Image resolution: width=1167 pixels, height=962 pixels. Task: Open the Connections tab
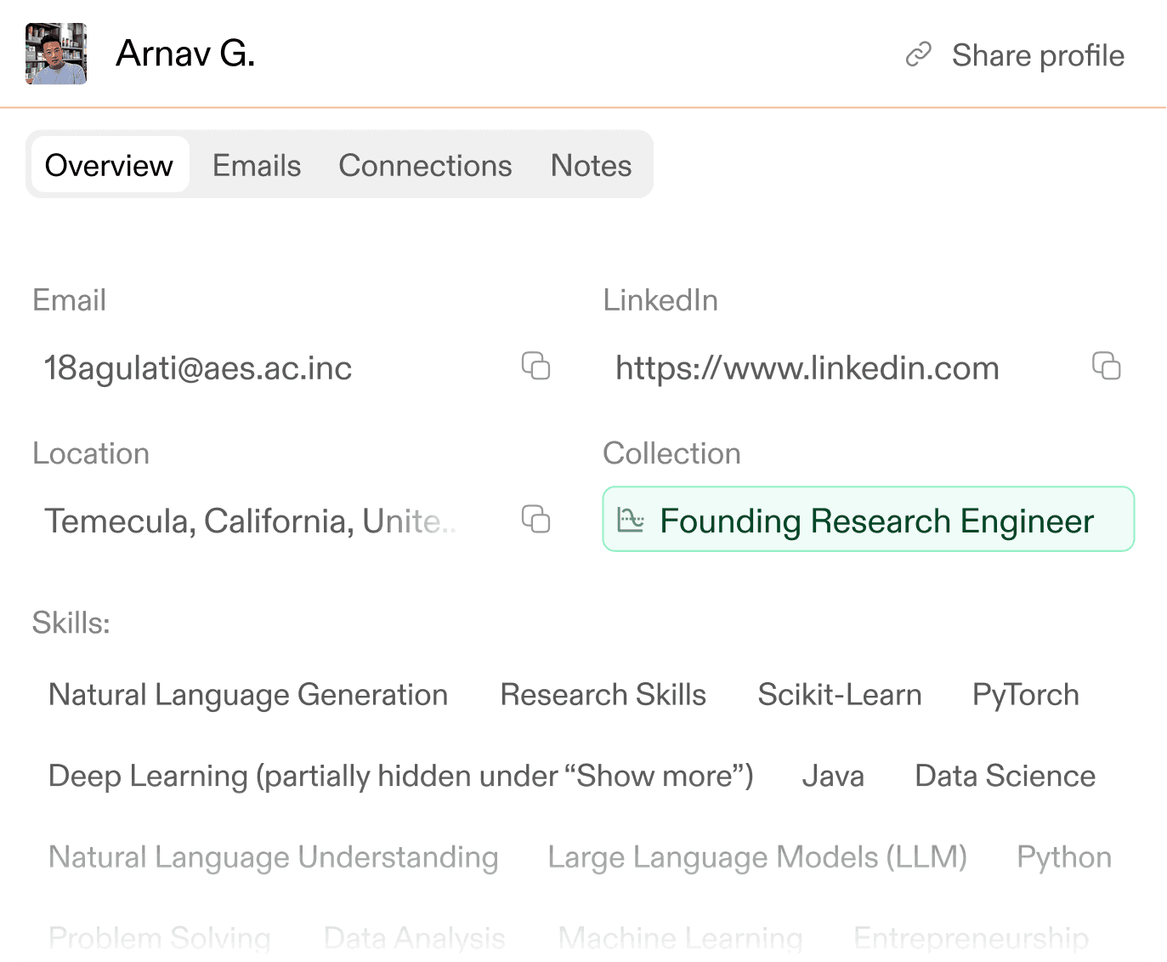pyautogui.click(x=425, y=165)
